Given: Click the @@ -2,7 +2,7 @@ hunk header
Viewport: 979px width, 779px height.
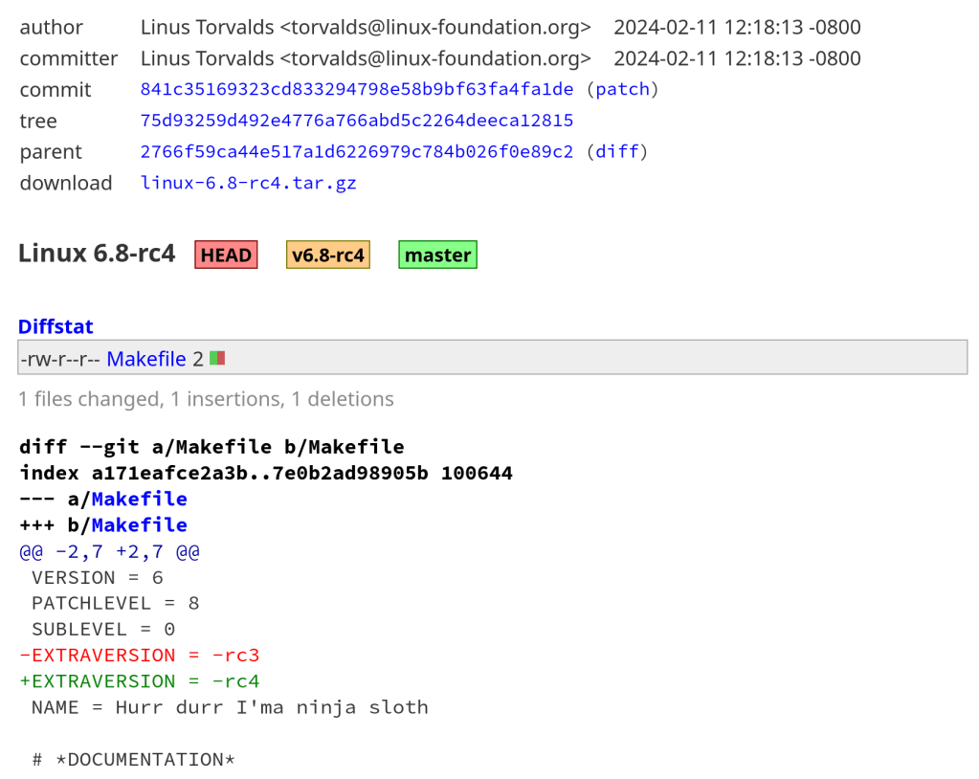Looking at the screenshot, I should (109, 551).
